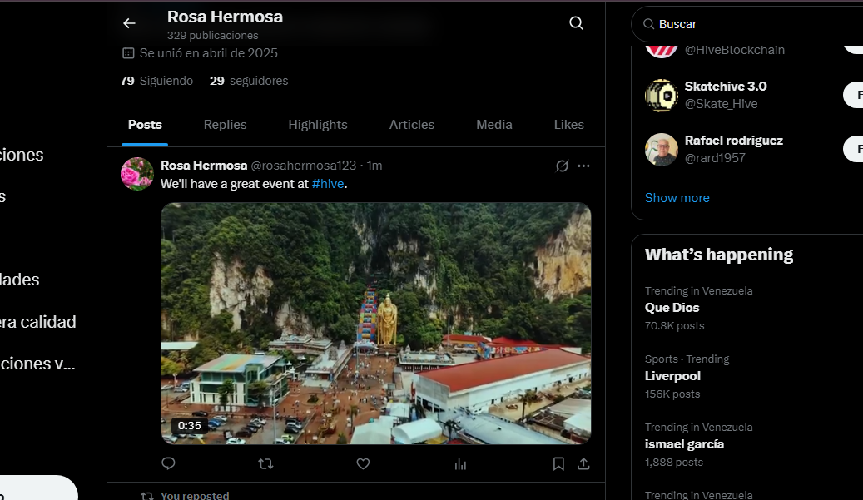The height and width of the screenshot is (500, 863).
Task: Open the Liverpool trending topic
Action: pyautogui.click(x=672, y=376)
